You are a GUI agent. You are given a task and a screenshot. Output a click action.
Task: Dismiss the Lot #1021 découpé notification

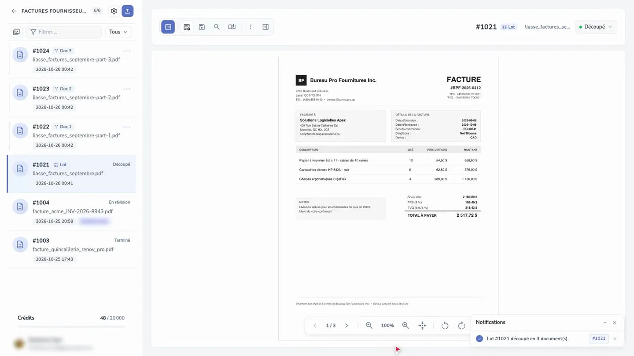(615, 338)
